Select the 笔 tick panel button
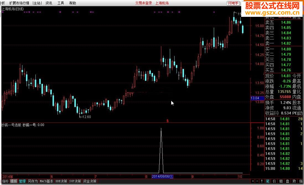The width and height of the screenshot is (304, 185). click(x=267, y=181)
